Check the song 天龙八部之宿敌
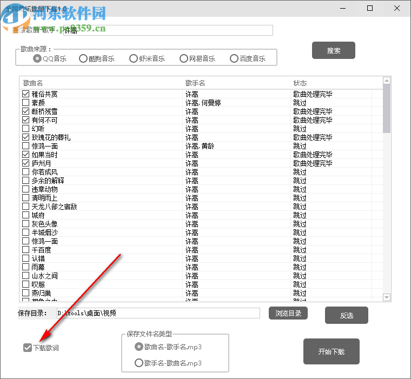The width and height of the screenshot is (411, 379). click(x=26, y=207)
